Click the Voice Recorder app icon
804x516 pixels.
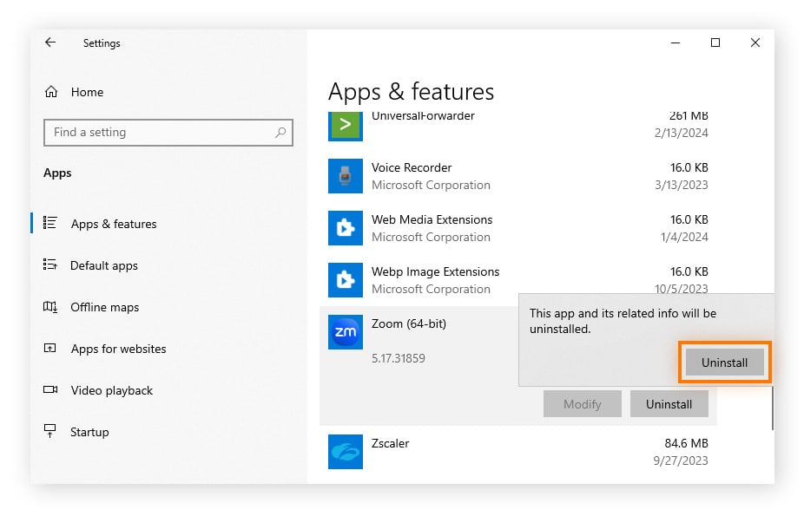(345, 176)
